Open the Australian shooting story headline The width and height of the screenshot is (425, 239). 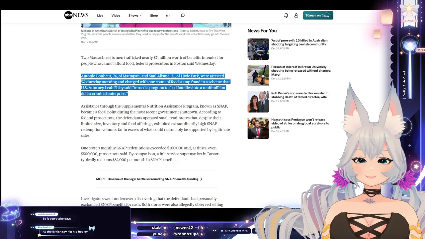point(299,42)
